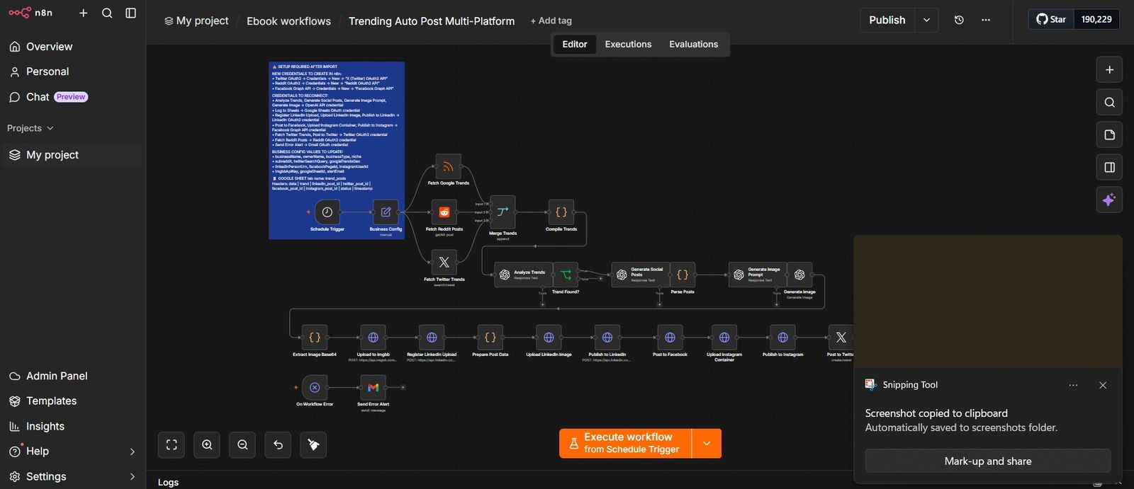Open the AI assistant sparkle button

point(1109,200)
